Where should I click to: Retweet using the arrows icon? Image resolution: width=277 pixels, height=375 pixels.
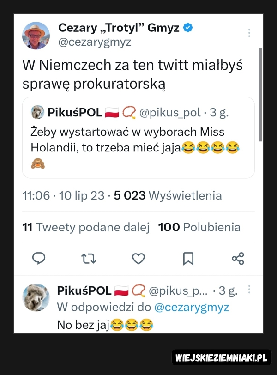89,259
